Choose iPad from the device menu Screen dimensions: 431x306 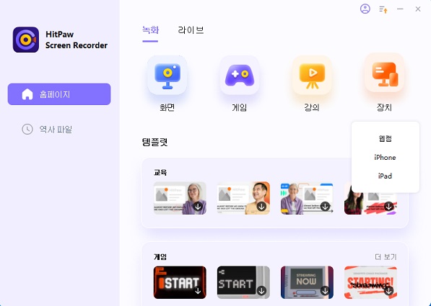click(385, 176)
